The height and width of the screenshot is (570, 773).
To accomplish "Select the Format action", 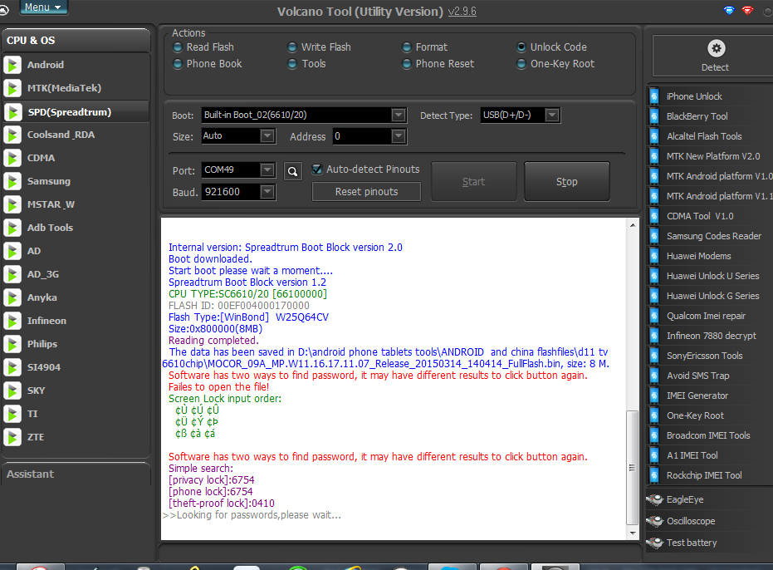I will (x=407, y=47).
